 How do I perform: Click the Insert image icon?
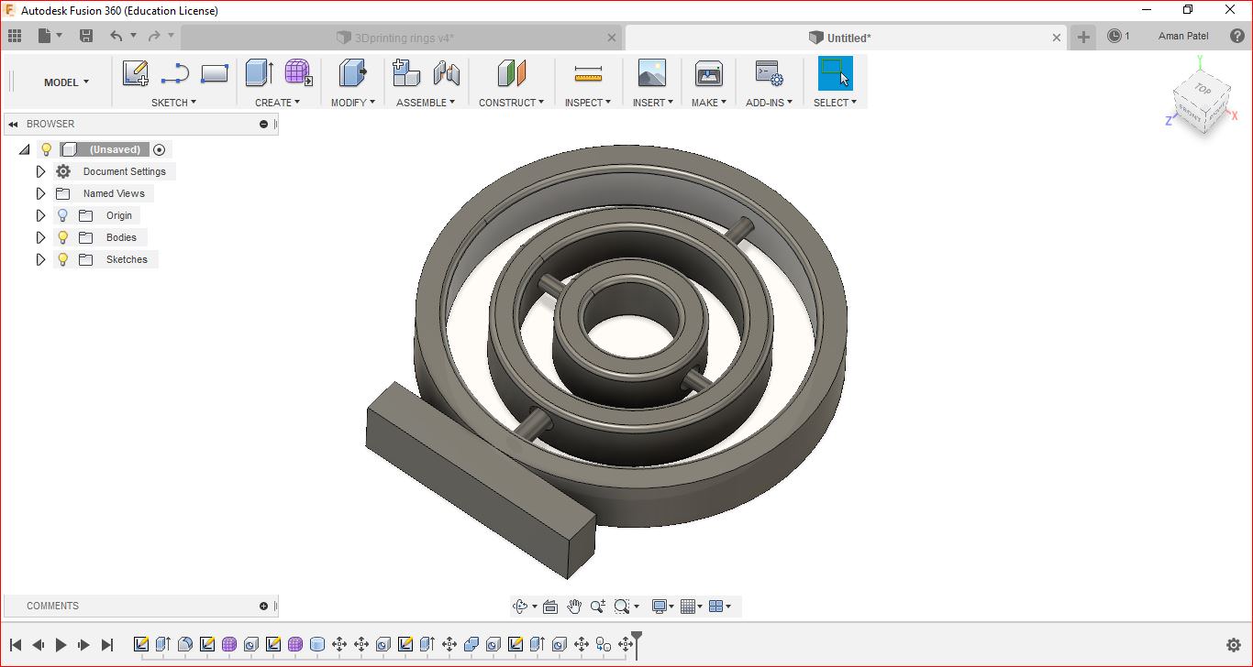point(651,73)
